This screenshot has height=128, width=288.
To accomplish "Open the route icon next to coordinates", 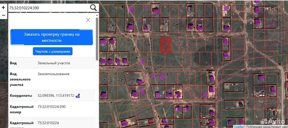I will click(78, 95).
